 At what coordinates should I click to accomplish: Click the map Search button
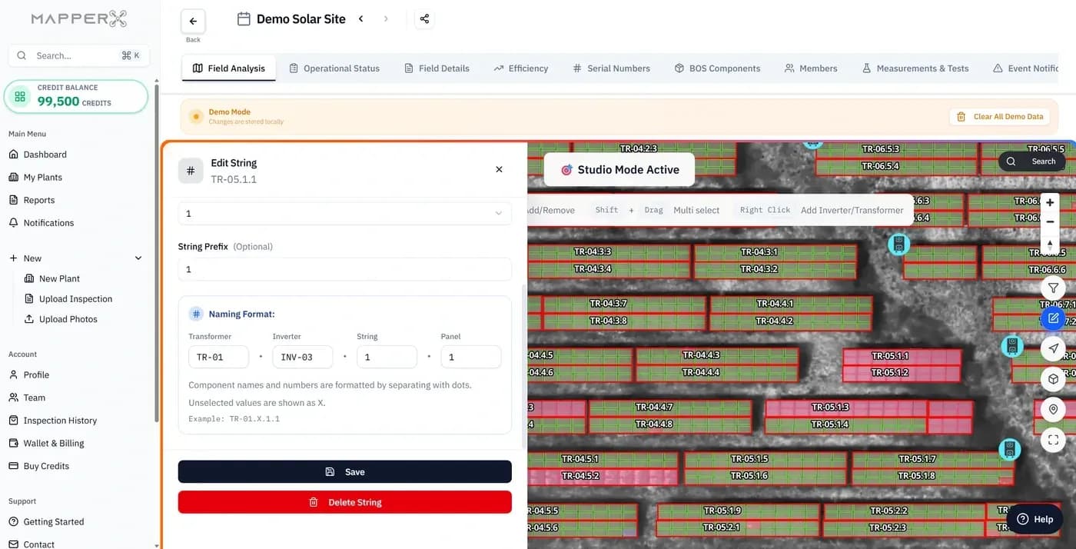1031,161
